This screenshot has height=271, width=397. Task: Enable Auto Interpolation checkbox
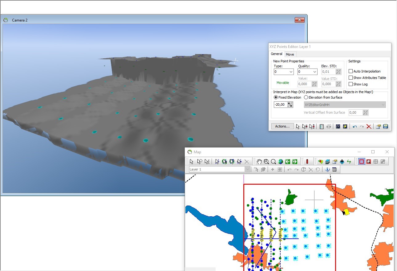[350, 71]
